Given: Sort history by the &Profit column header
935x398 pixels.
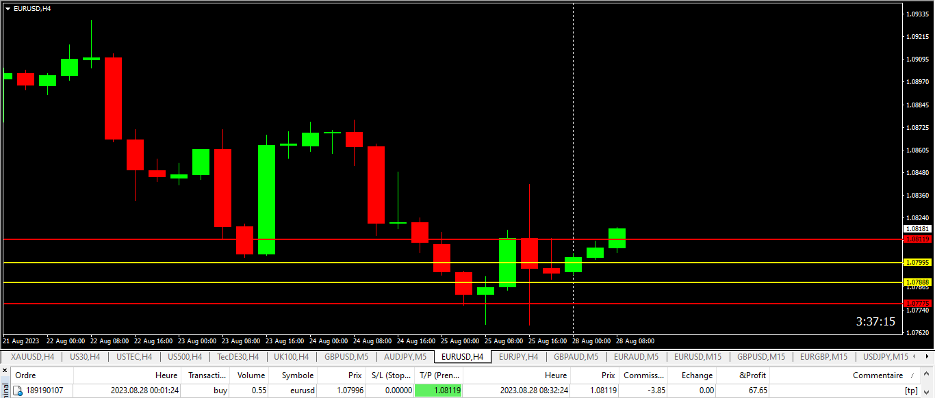Looking at the screenshot, I should tap(752, 375).
